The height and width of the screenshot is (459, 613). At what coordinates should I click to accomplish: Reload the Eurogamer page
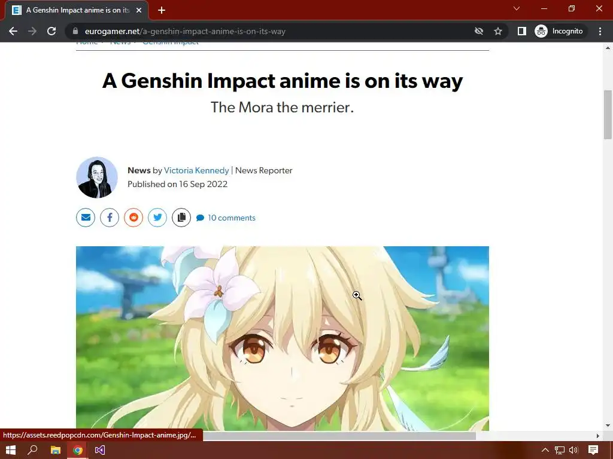51,31
